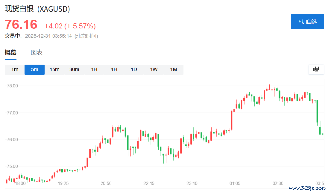Switch to the 图表 chart tab
The height and width of the screenshot is (193, 328).
pos(37,52)
